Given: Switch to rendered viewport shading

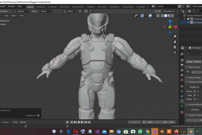Looking at the screenshot, I should (x=172, y=16).
